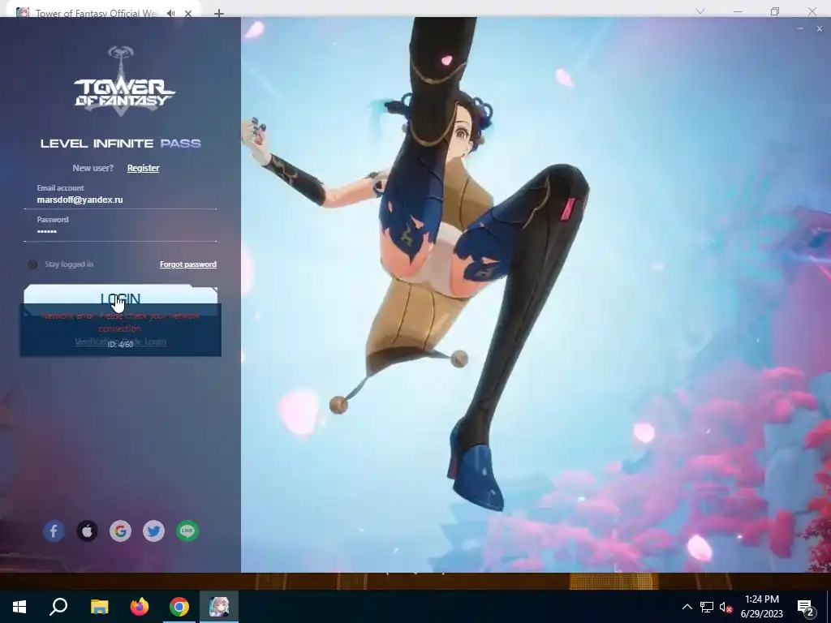Open a new browser tab
831x623 pixels.
pyautogui.click(x=219, y=13)
